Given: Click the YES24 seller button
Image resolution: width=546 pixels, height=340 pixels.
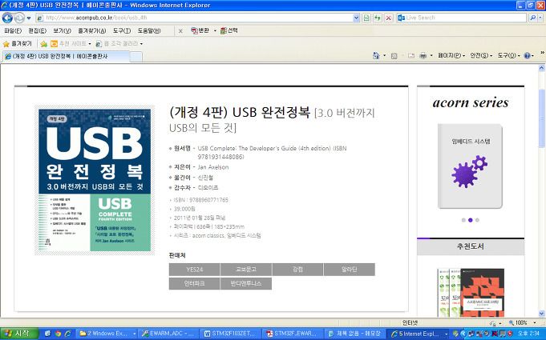Looking at the screenshot, I should pos(194,270).
